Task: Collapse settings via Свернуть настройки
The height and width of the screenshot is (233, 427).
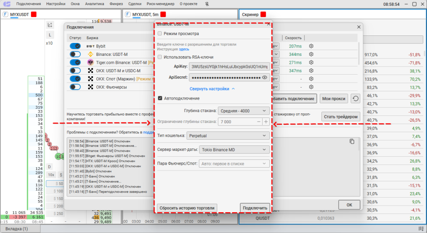Action: point(212,89)
